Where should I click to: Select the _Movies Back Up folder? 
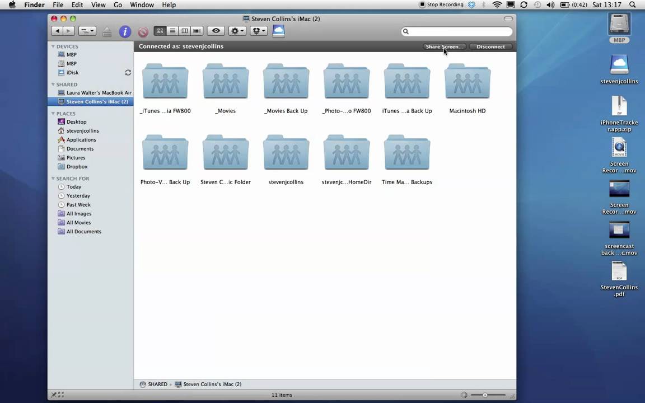[286, 81]
